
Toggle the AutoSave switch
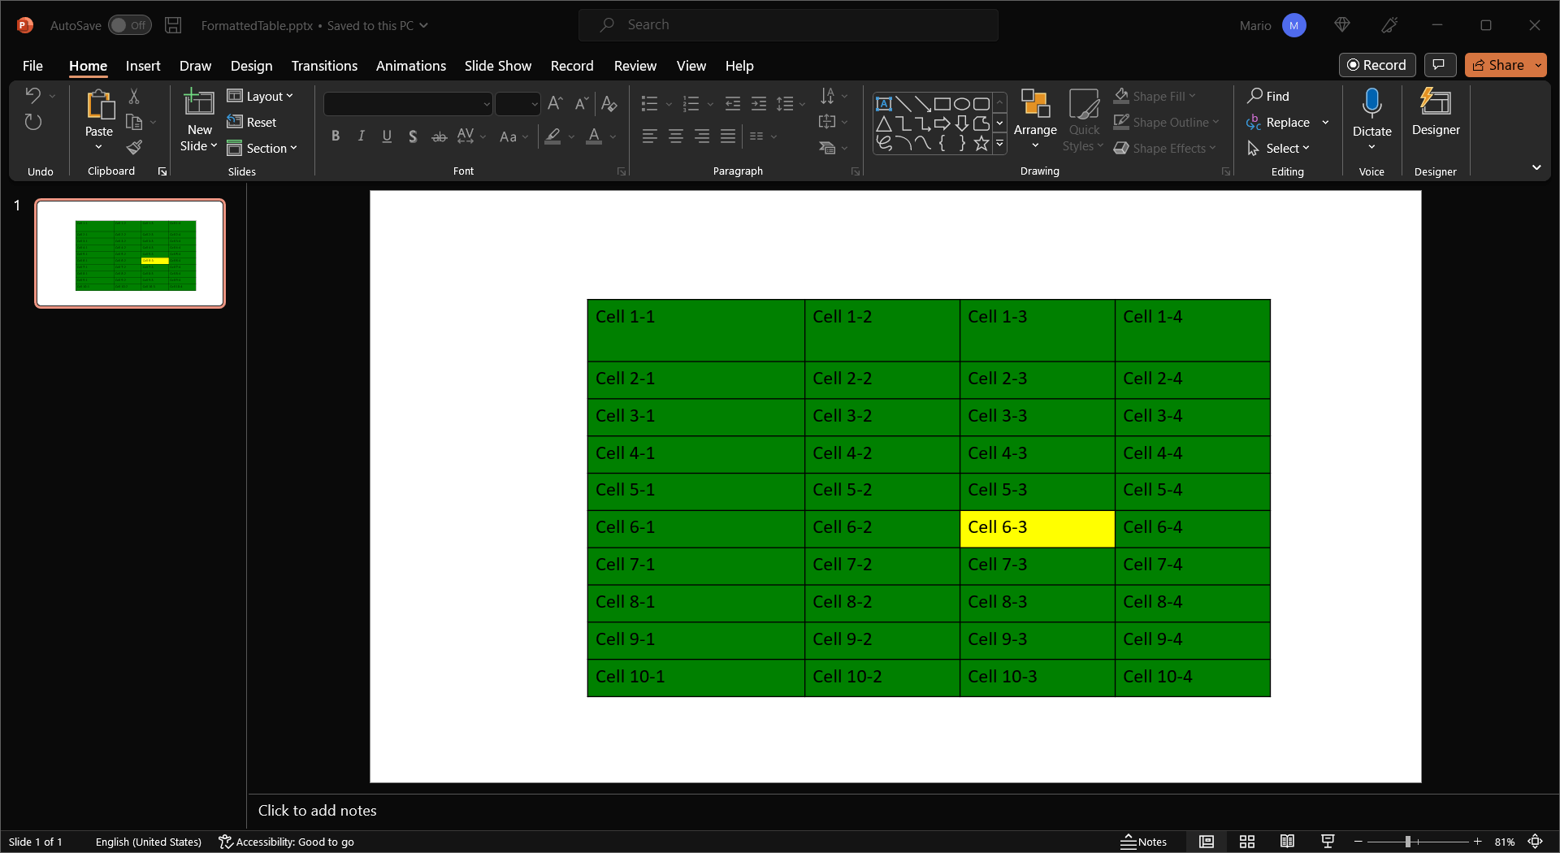point(130,25)
